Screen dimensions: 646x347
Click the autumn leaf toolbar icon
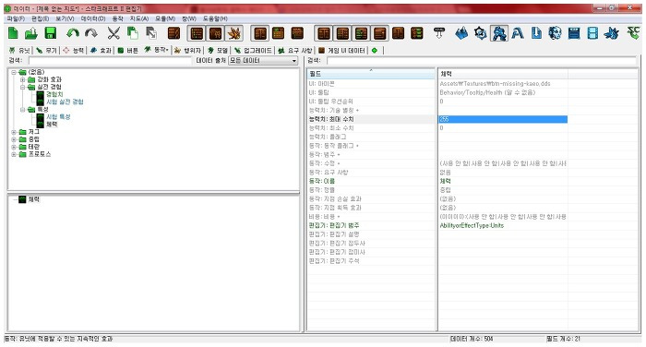tap(234, 33)
